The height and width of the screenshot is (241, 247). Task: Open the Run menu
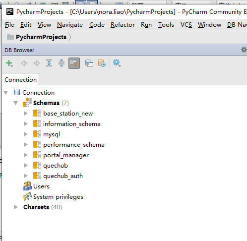click(x=146, y=25)
